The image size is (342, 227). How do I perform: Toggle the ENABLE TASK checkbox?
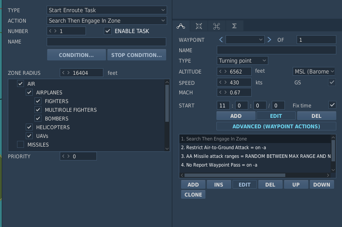tap(108, 31)
